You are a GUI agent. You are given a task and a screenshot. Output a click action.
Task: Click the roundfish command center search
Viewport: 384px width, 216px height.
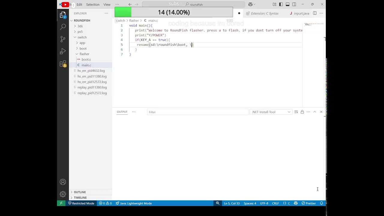(x=194, y=4)
